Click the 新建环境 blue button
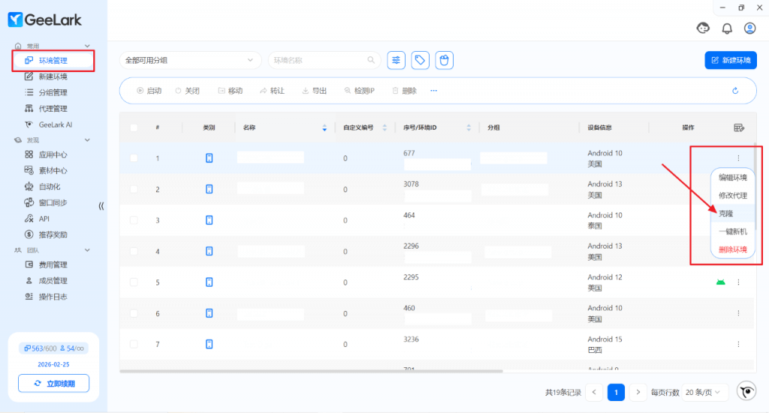The width and height of the screenshot is (769, 413). pos(730,60)
